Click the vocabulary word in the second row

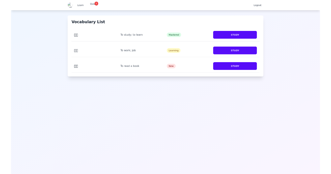76,50
